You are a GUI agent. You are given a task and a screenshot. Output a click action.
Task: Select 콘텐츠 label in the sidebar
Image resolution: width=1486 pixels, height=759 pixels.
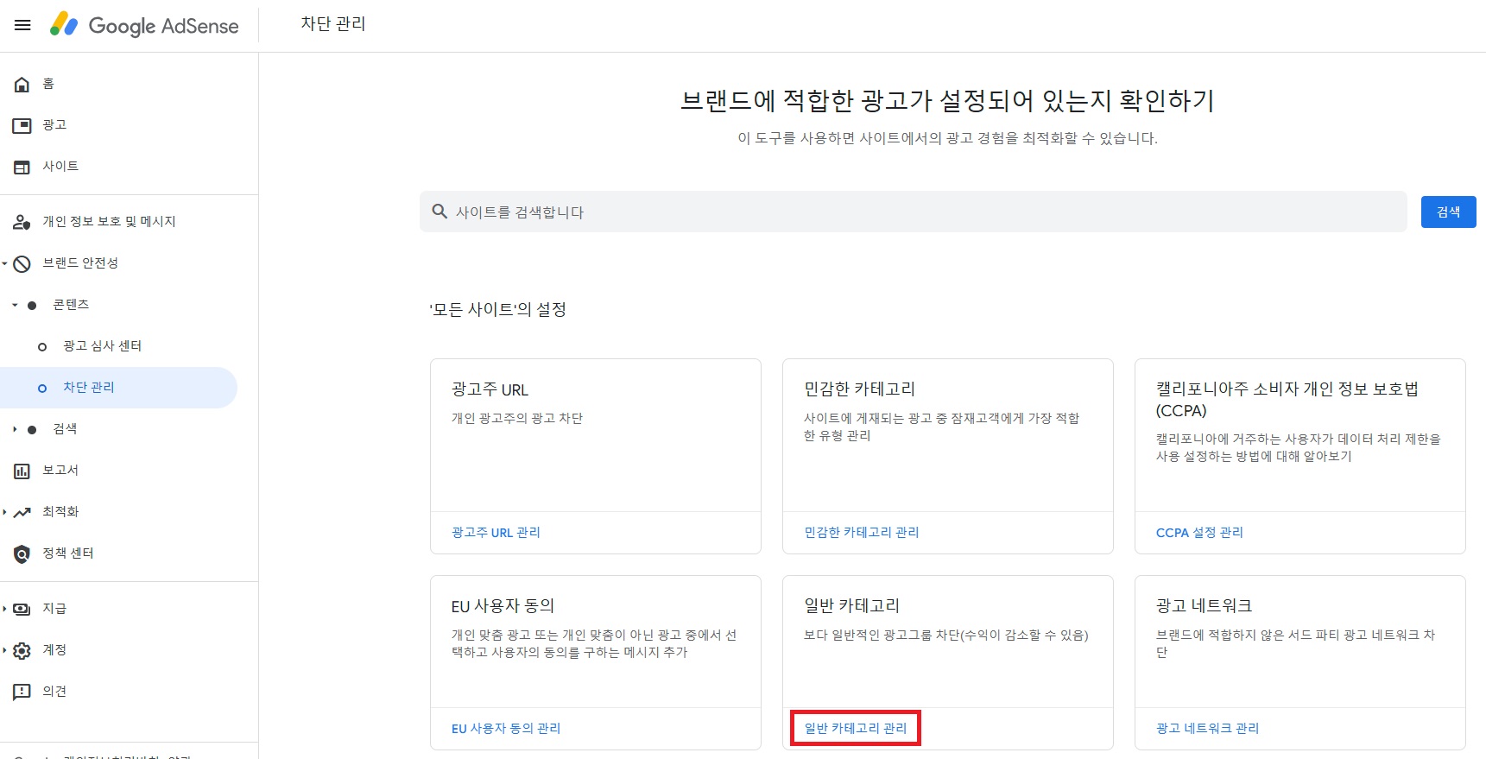(x=71, y=305)
